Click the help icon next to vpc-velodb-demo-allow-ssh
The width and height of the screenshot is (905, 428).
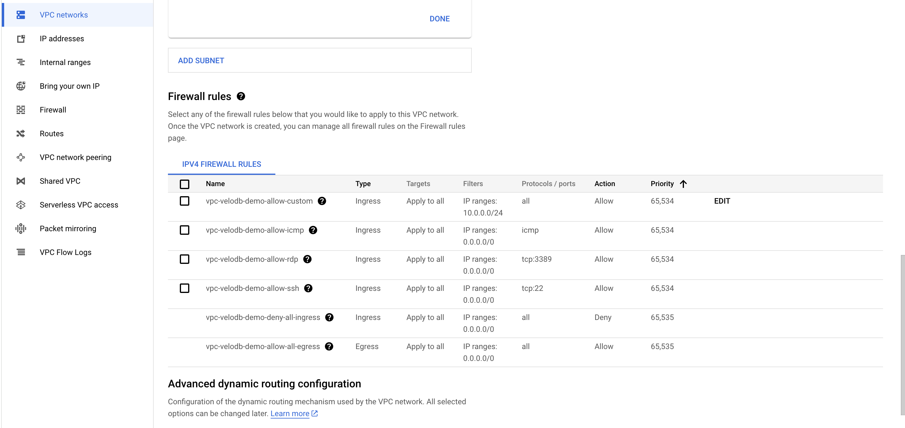coord(308,288)
